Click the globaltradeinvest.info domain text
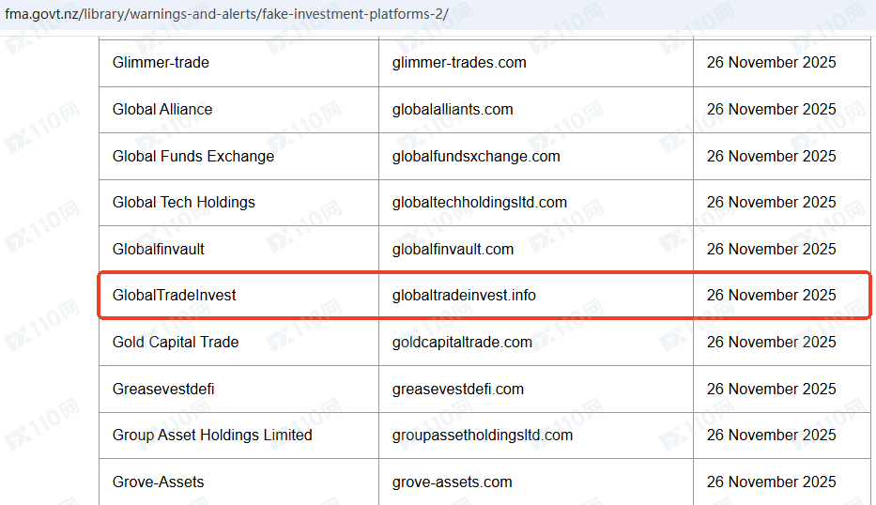 [x=464, y=295]
